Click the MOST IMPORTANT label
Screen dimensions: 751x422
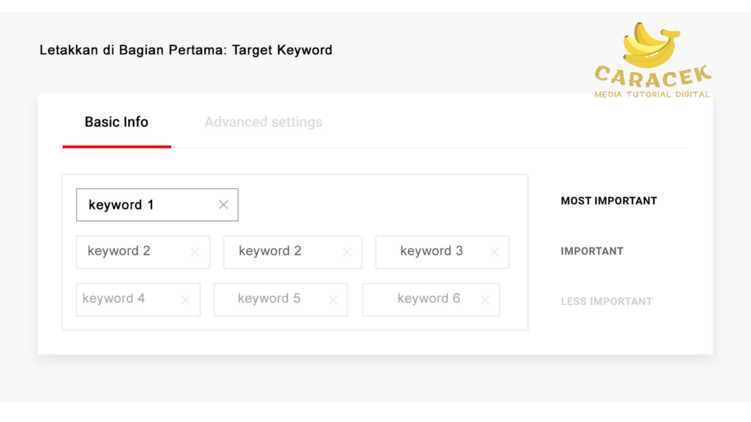point(609,201)
